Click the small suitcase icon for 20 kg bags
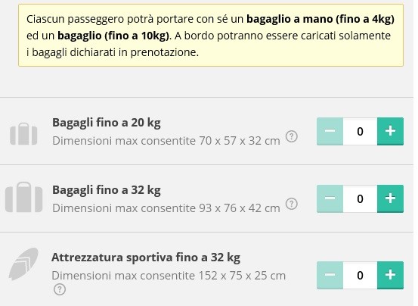 point(23,134)
